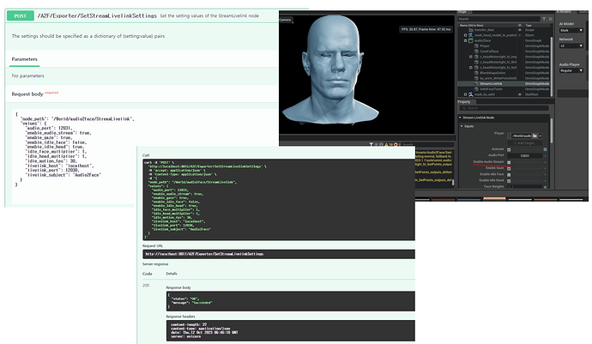
Task: Click the mark_head_model xform prim icon
Action: (x=470, y=35)
